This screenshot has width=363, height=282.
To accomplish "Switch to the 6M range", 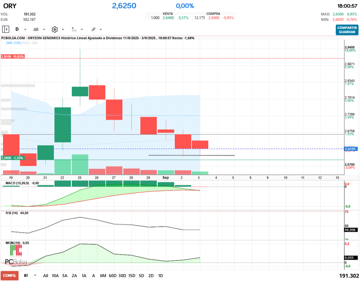I will click(x=103, y=275).
